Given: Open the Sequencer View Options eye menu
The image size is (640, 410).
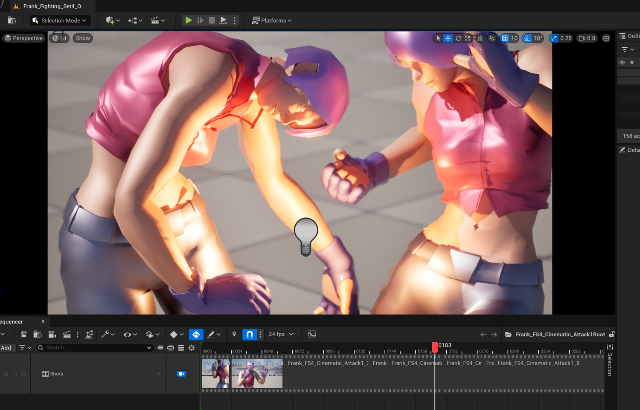Looking at the screenshot, I should coord(130,335).
